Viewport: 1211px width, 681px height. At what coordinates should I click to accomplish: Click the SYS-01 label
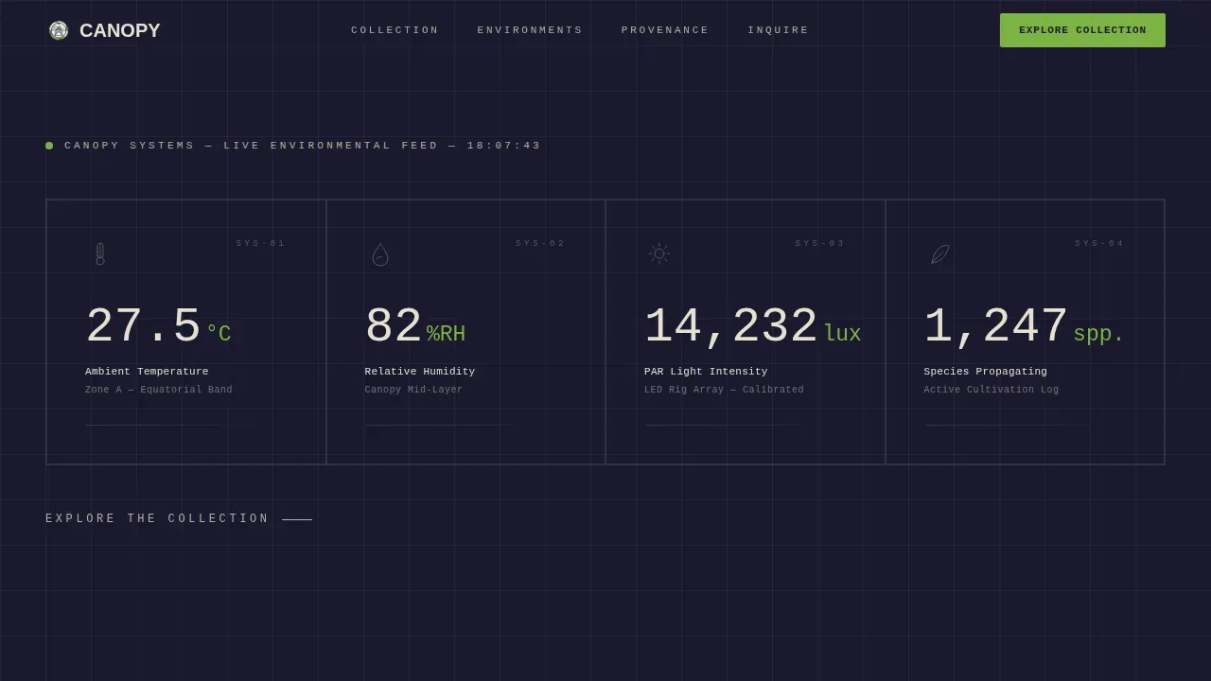(x=261, y=243)
